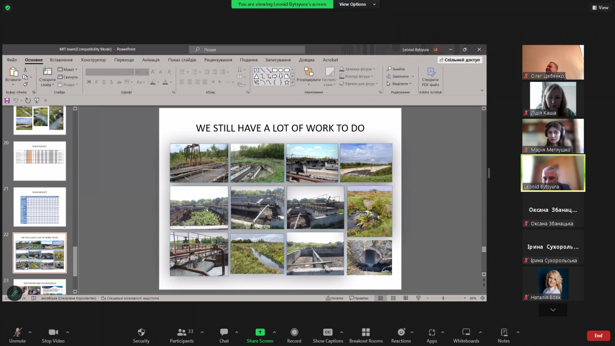The image size is (615, 346).
Task: Expand the View Options dropdown
Action: click(x=357, y=4)
